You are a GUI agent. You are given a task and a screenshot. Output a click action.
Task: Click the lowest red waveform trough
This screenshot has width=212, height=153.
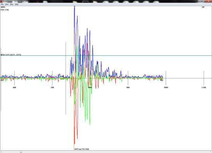(x=75, y=144)
